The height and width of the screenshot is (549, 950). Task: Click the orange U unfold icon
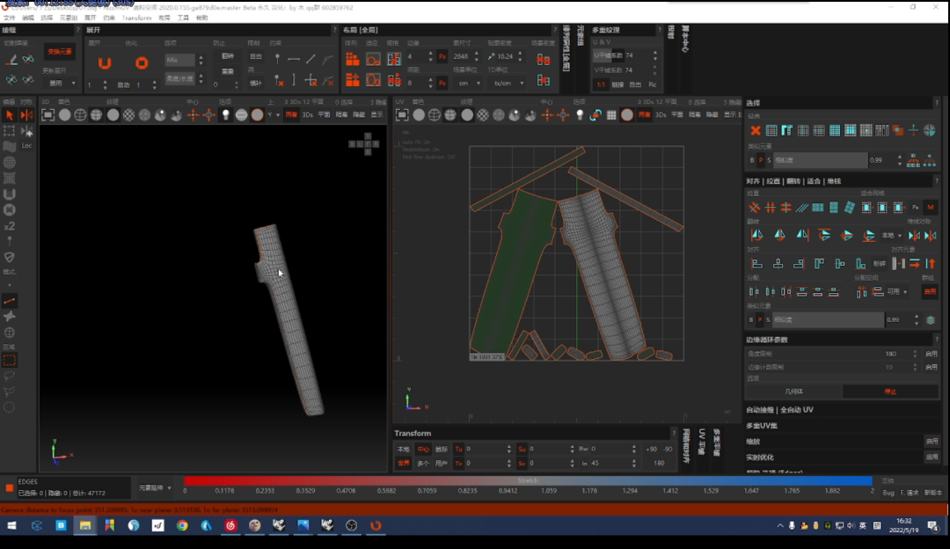104,62
